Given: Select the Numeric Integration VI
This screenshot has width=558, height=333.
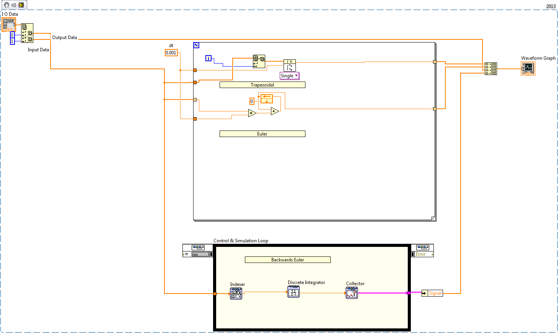Looking at the screenshot, I should 290,65.
